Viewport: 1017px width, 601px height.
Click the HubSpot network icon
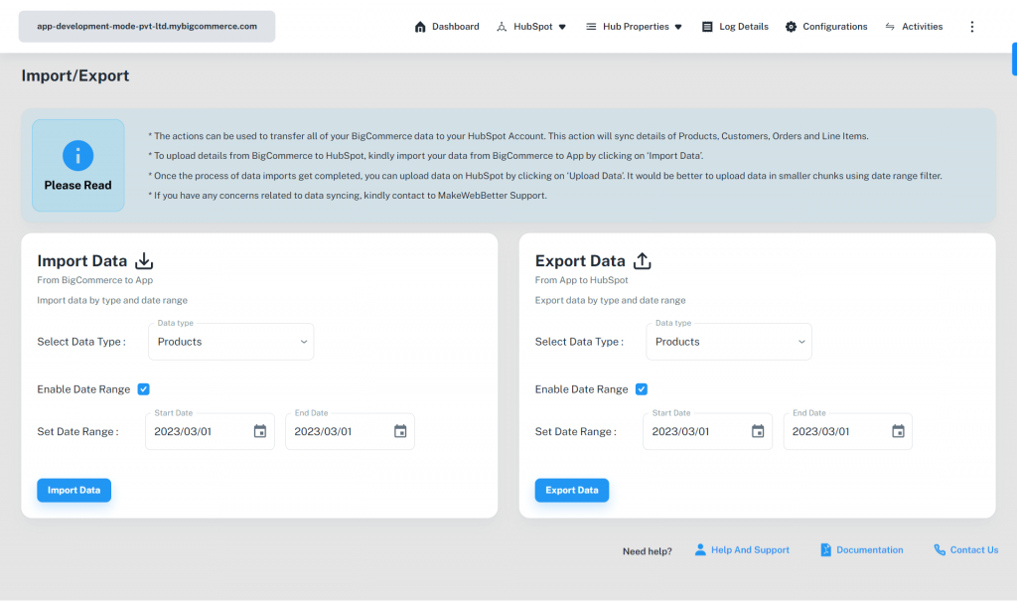pos(502,27)
